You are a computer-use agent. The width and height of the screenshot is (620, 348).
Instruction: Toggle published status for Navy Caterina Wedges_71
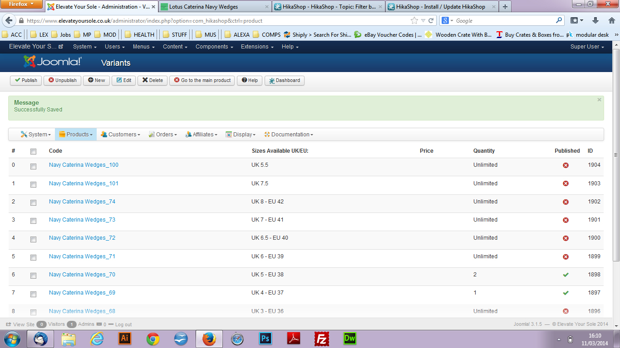[566, 257]
